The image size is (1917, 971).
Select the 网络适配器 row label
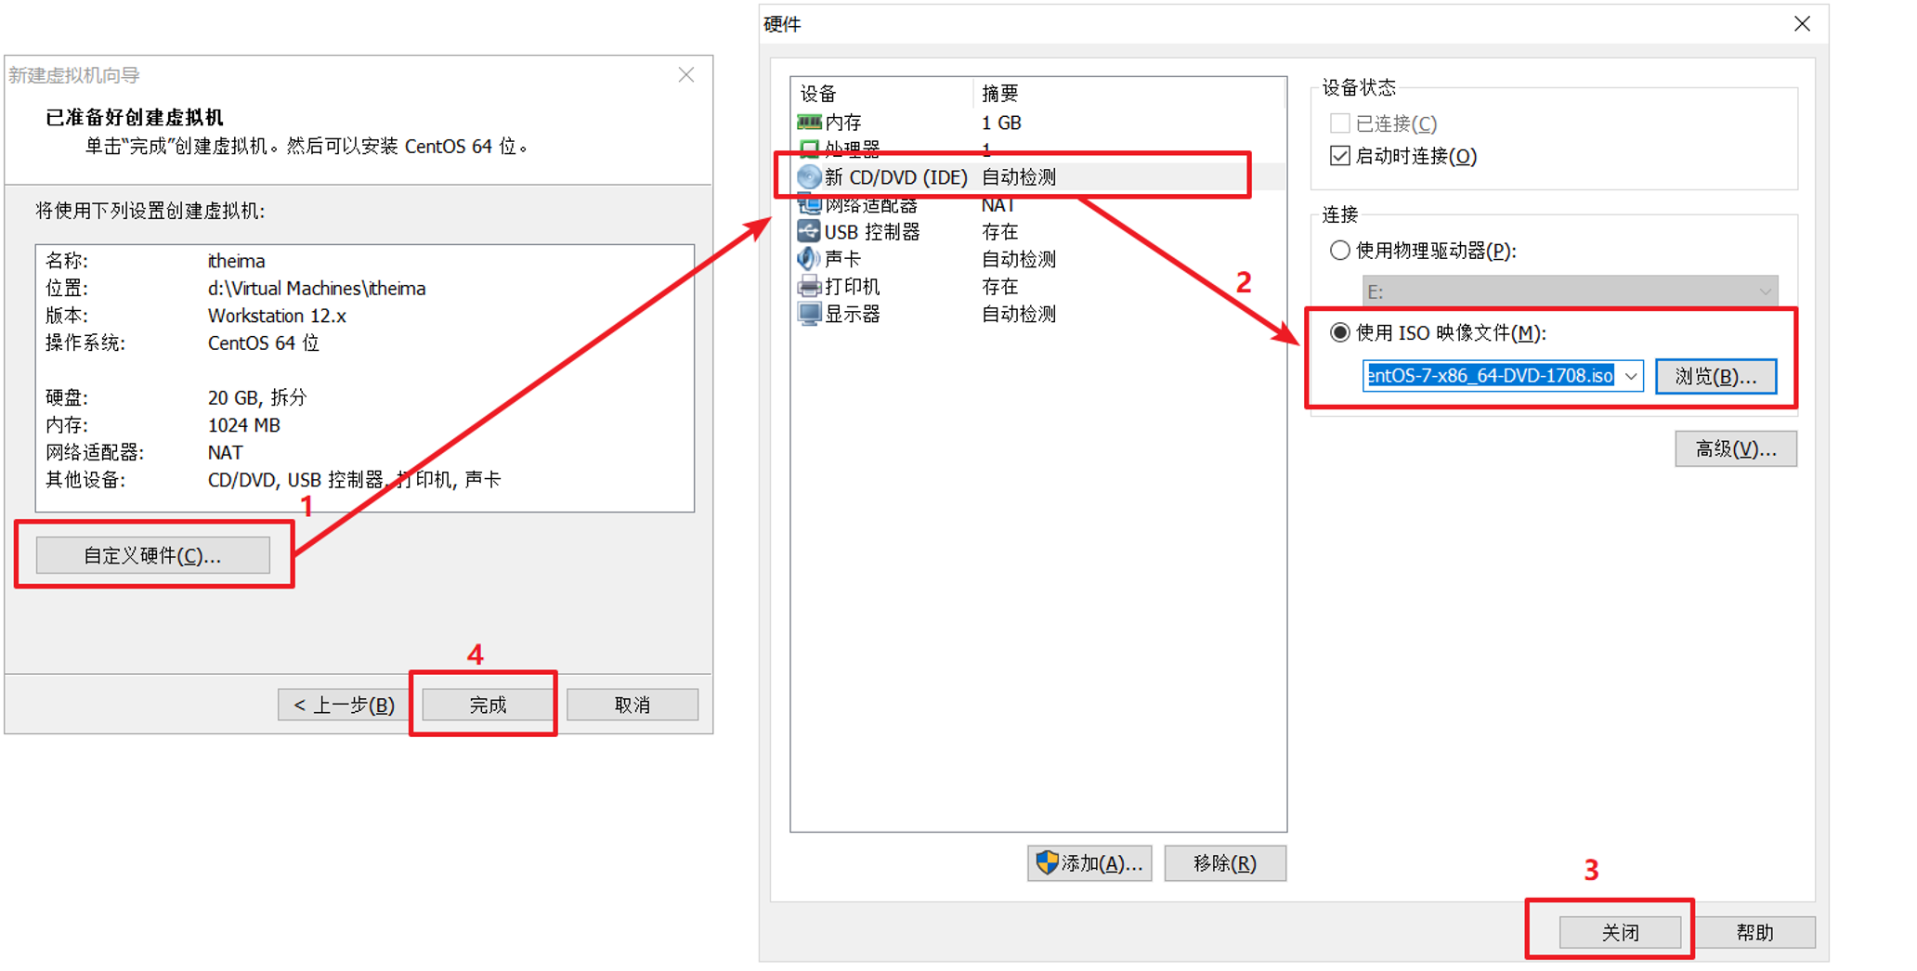(871, 204)
